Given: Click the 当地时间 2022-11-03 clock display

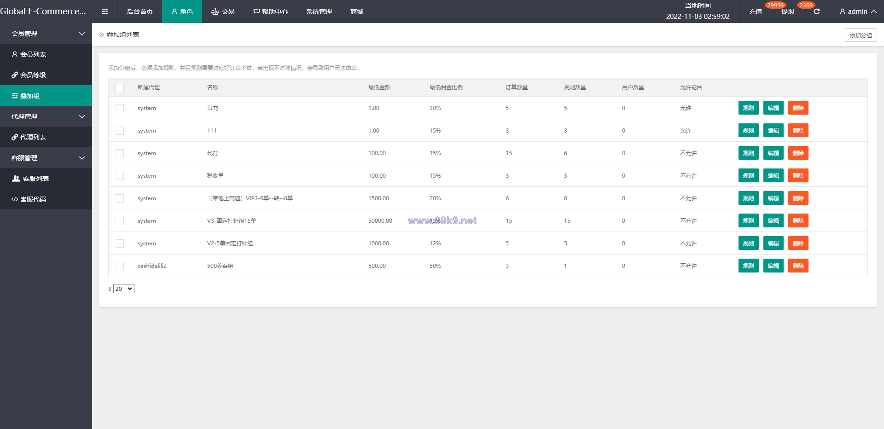Looking at the screenshot, I should pyautogui.click(x=698, y=12).
